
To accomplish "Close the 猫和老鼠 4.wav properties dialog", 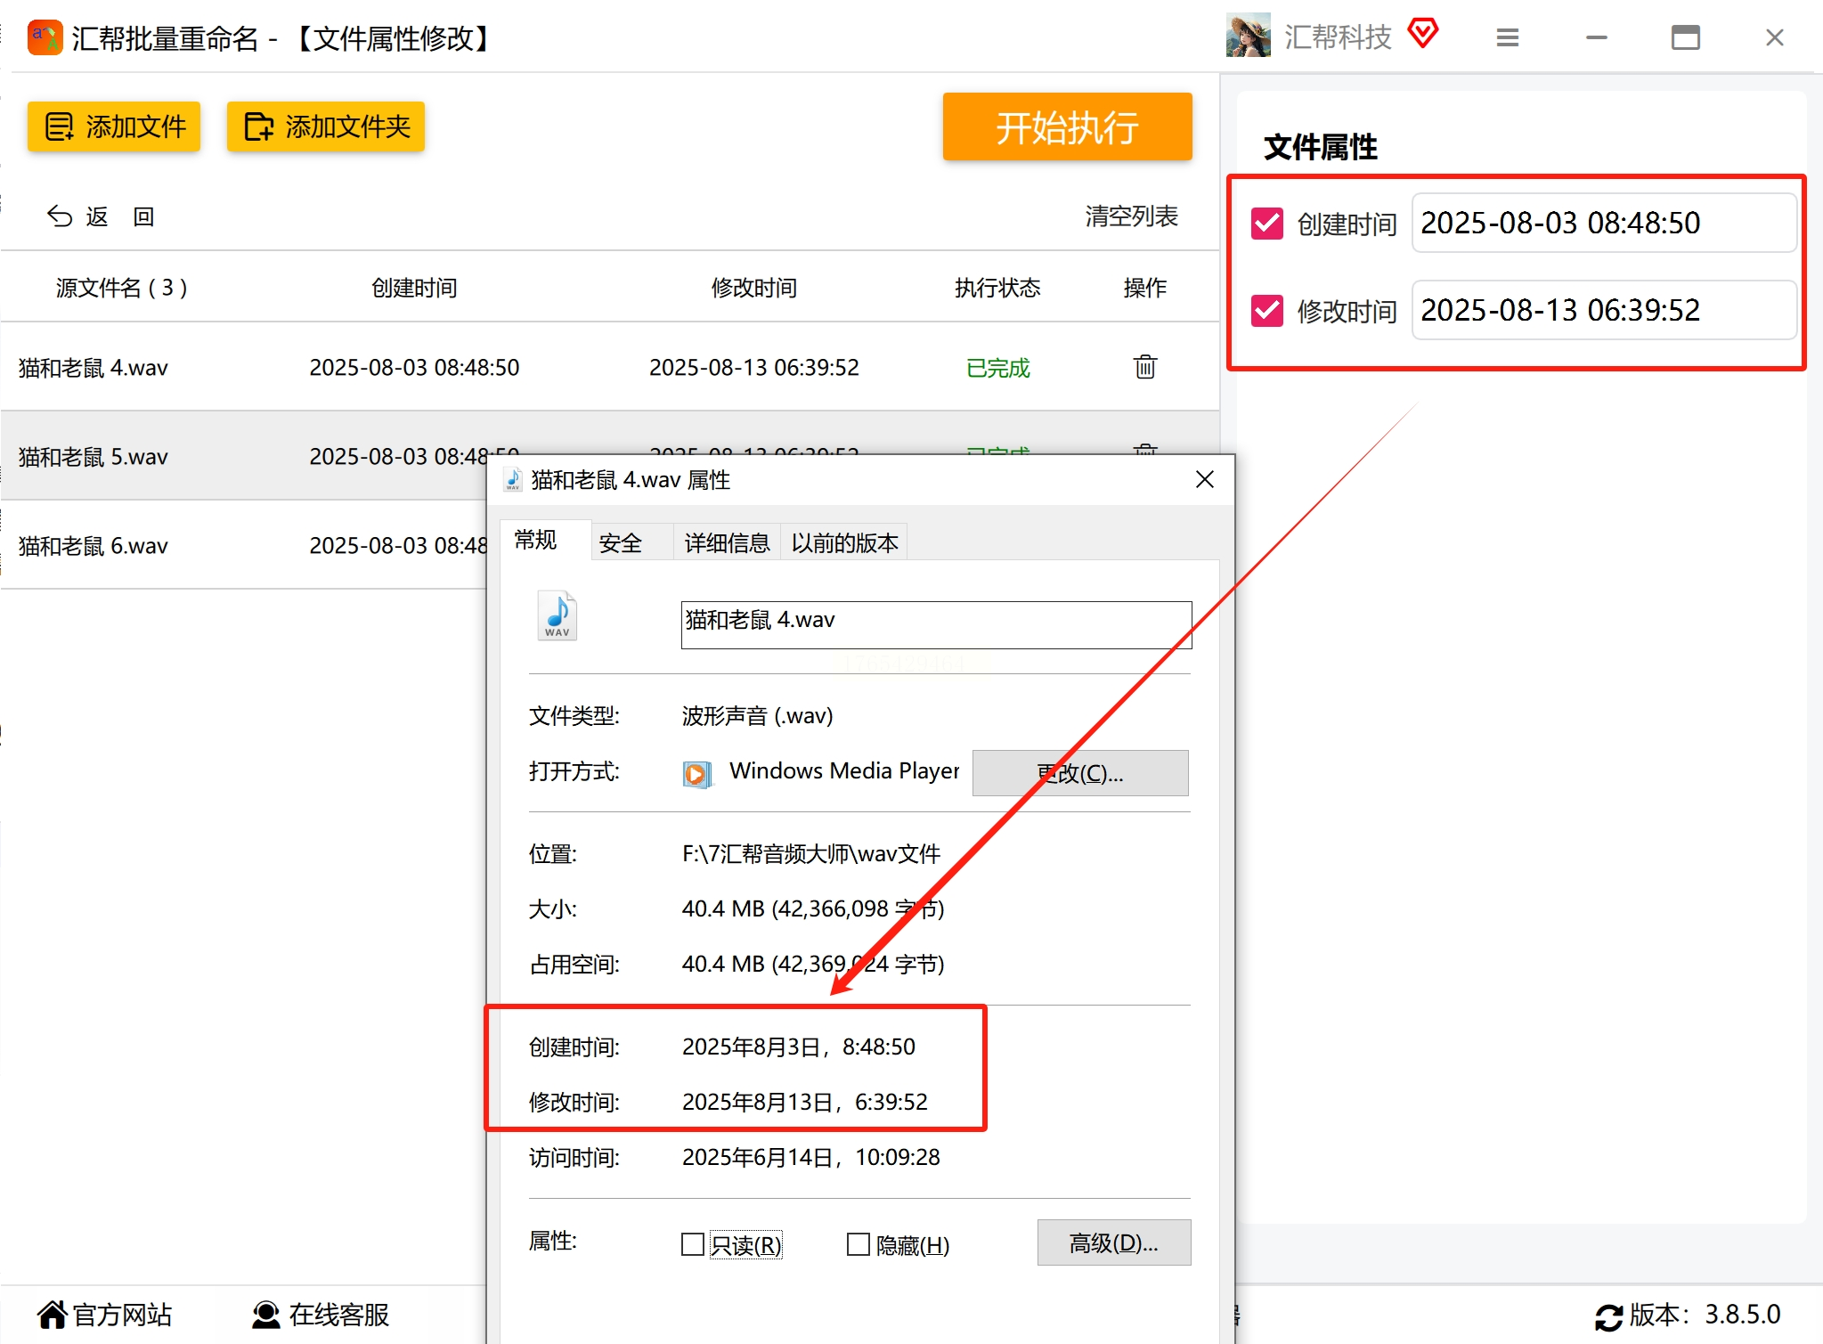I will 1204,480.
